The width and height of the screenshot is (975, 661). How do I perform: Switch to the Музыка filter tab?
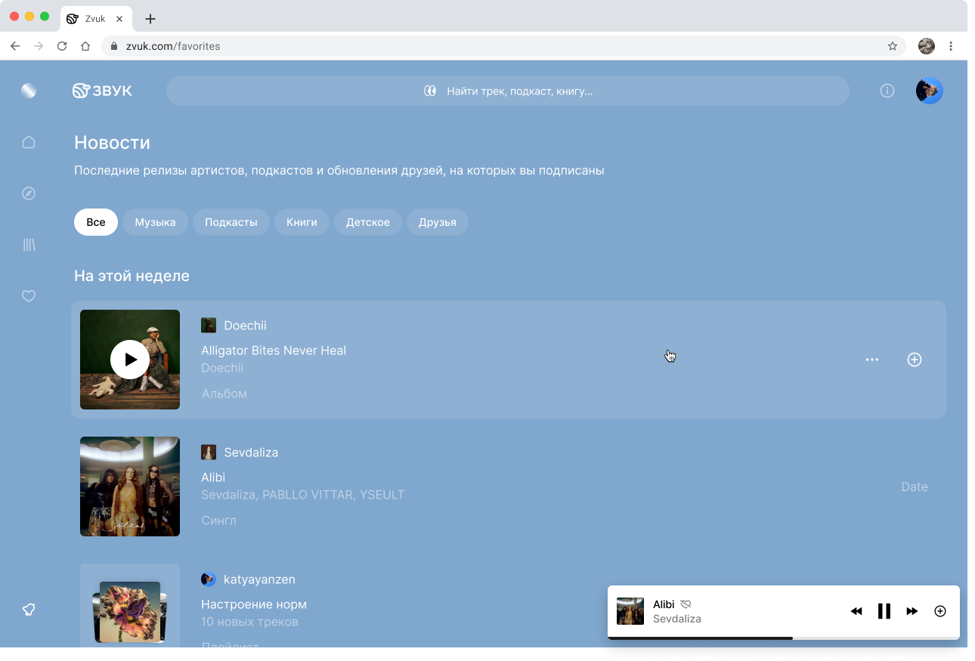[155, 222]
